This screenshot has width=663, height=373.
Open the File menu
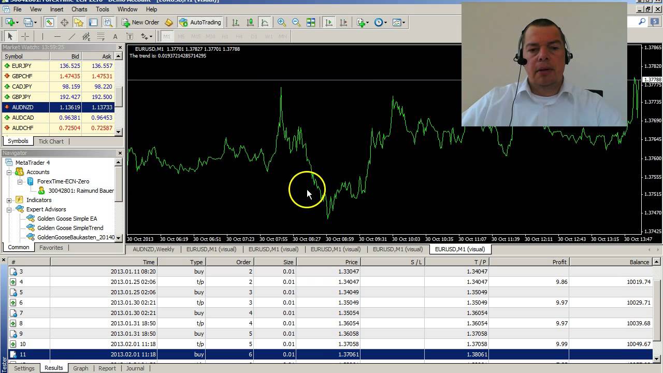[18, 9]
